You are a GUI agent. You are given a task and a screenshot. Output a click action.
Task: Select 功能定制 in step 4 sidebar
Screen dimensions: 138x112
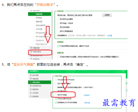pyautogui.click(x=39, y=14)
